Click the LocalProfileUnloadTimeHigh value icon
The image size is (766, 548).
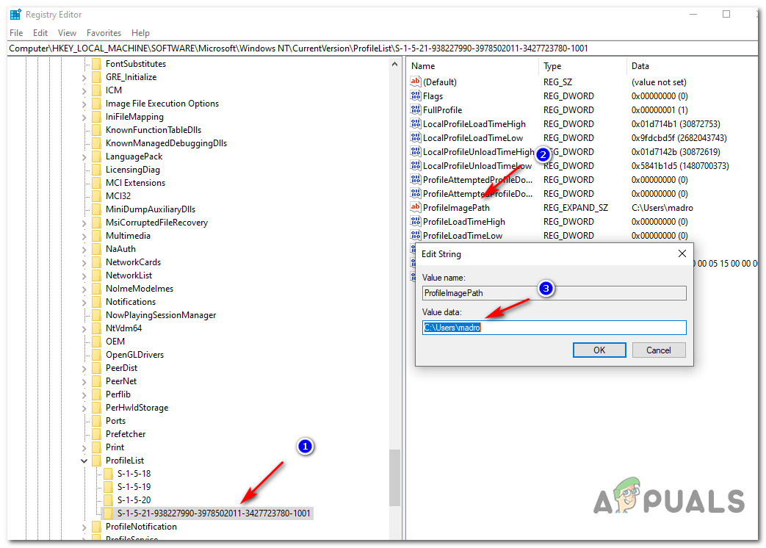pos(415,151)
